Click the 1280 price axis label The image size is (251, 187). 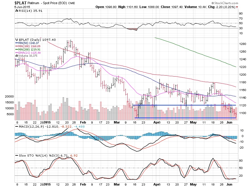(x=243, y=44)
